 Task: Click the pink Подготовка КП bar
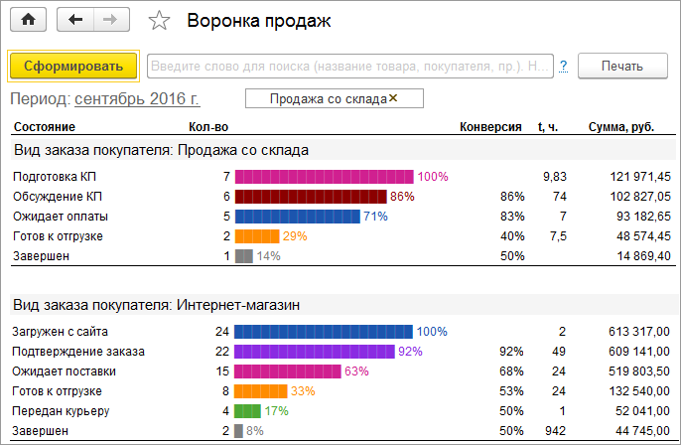point(325,176)
